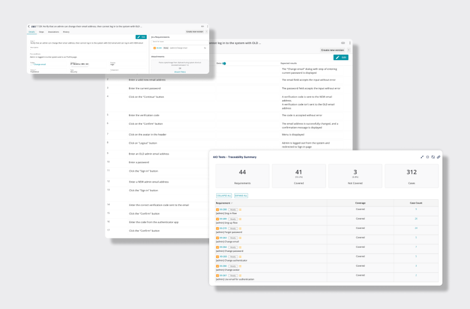This screenshot has height=309, width=470.
Task: Click the back arrow in test case header
Action: [29, 26]
